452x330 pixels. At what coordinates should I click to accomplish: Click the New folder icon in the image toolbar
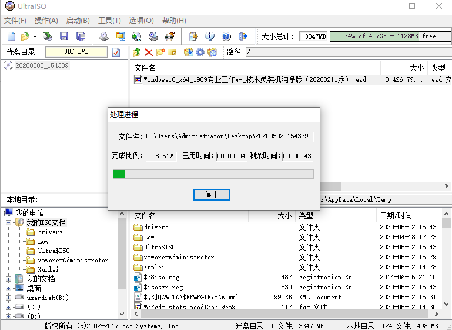(x=160, y=52)
